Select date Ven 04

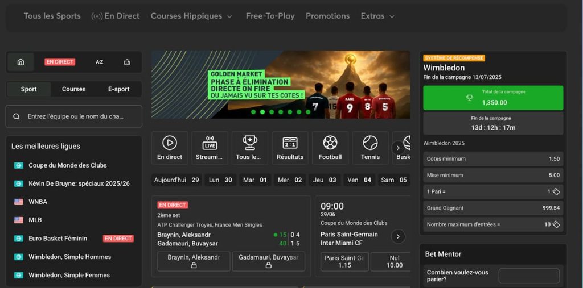coord(359,180)
